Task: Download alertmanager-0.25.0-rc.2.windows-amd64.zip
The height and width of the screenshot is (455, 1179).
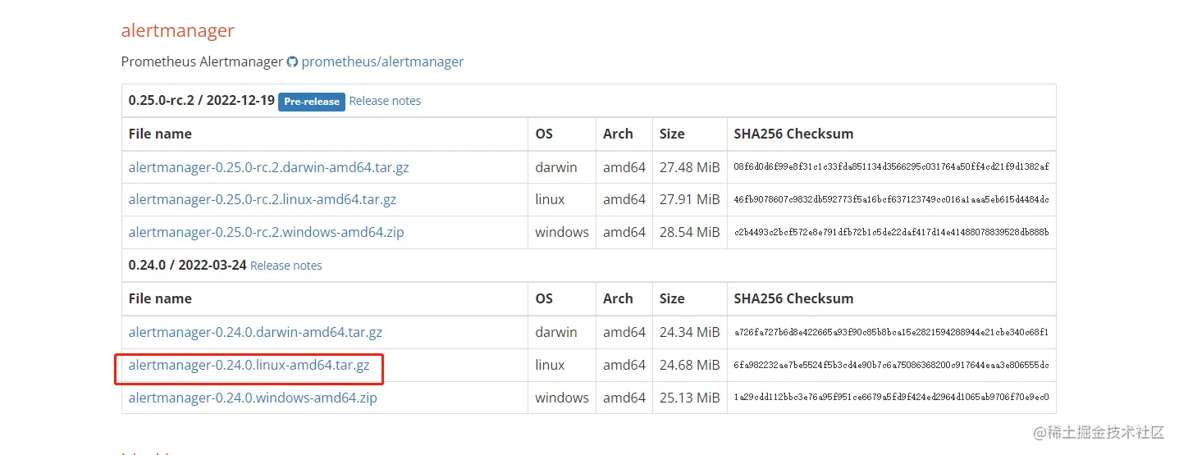Action: (266, 232)
